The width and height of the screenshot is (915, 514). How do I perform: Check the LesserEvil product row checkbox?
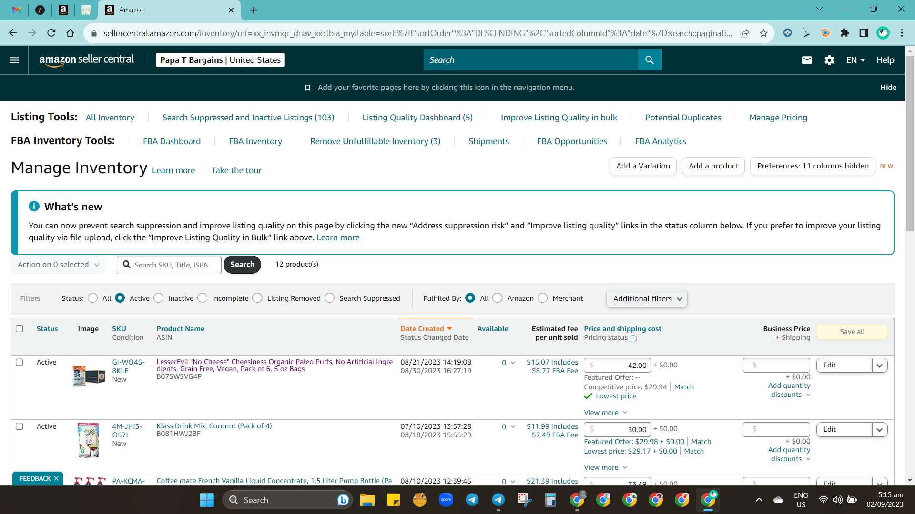[x=20, y=362]
